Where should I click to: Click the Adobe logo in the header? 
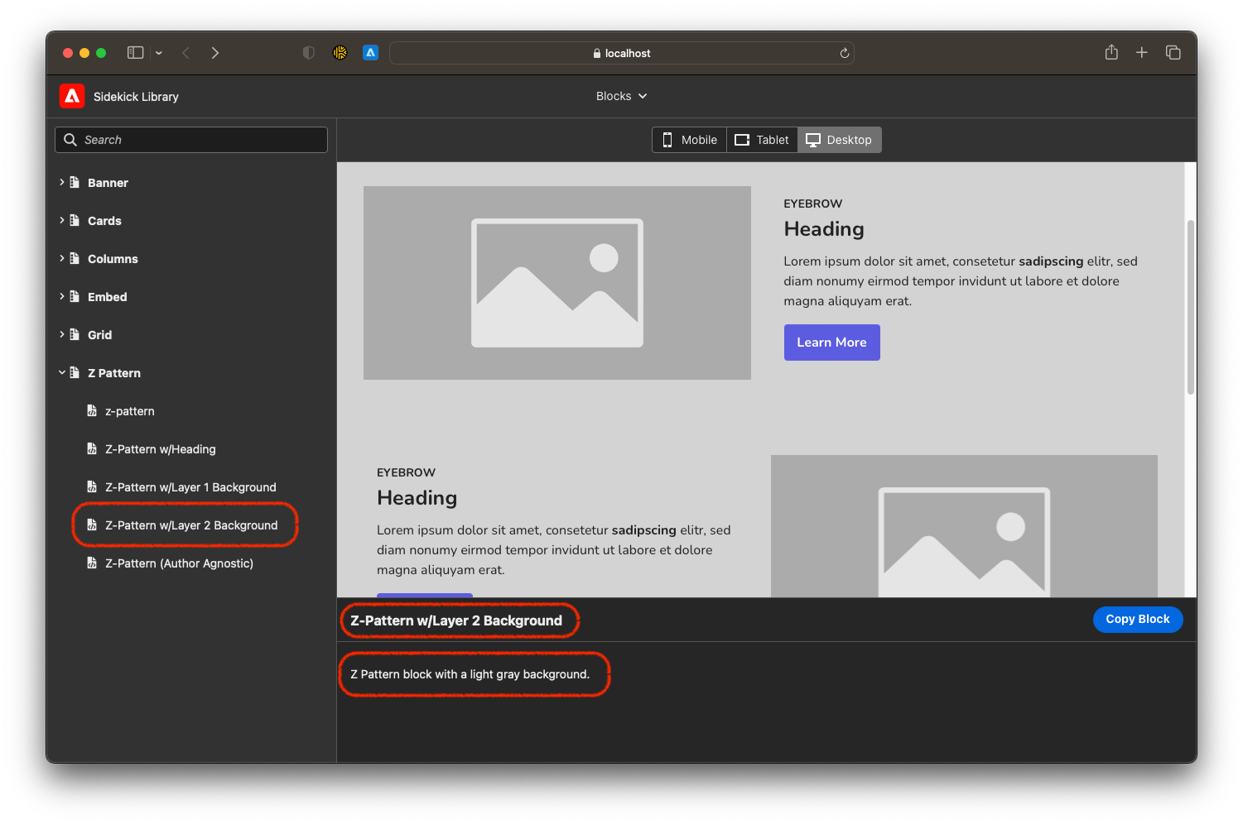[x=72, y=96]
